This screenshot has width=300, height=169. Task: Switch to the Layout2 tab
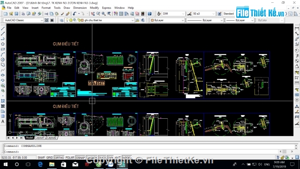[52, 138]
